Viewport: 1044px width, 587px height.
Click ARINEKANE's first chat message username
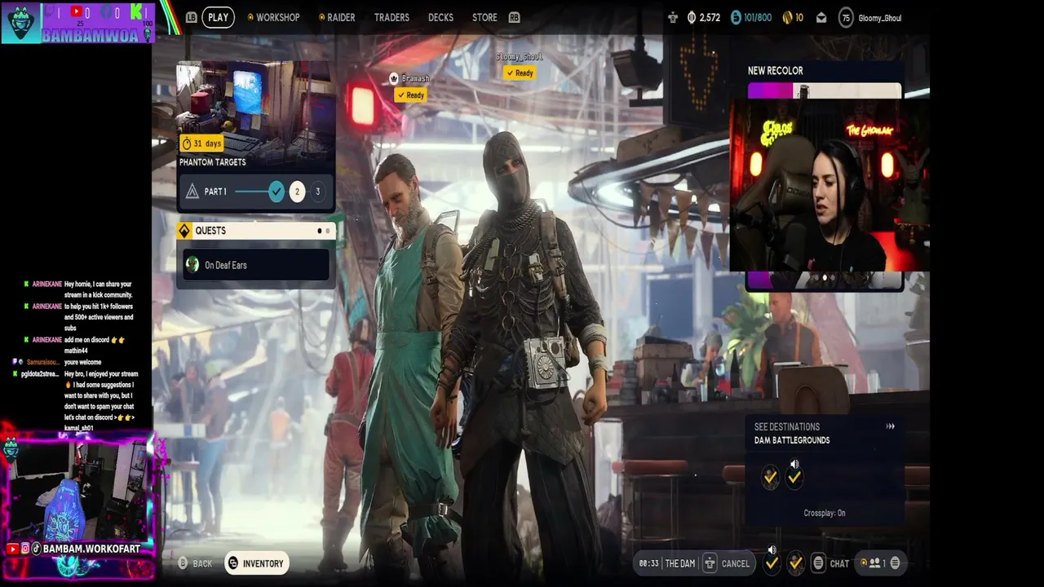46,284
